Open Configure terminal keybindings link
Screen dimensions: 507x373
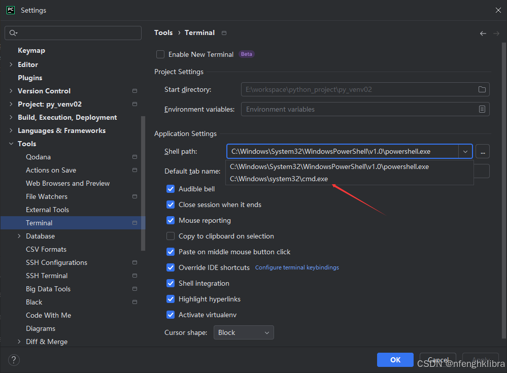[x=297, y=267]
